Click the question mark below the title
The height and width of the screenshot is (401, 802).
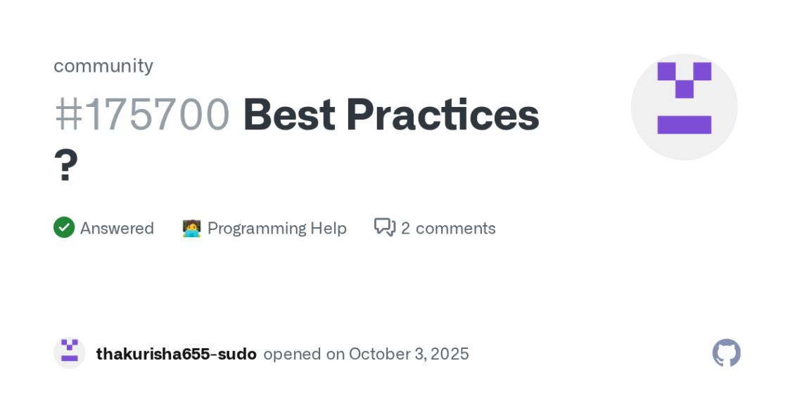click(66, 166)
